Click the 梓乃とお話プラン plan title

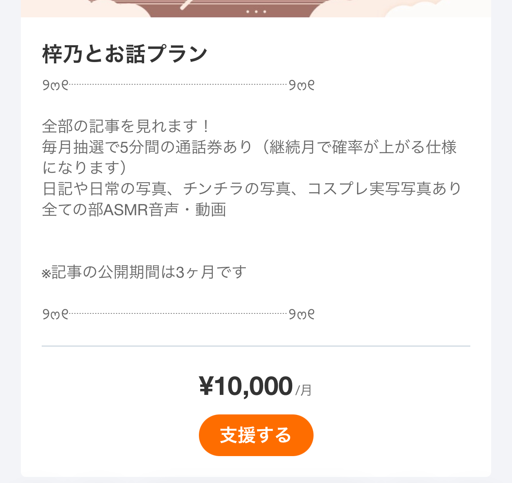(x=125, y=54)
